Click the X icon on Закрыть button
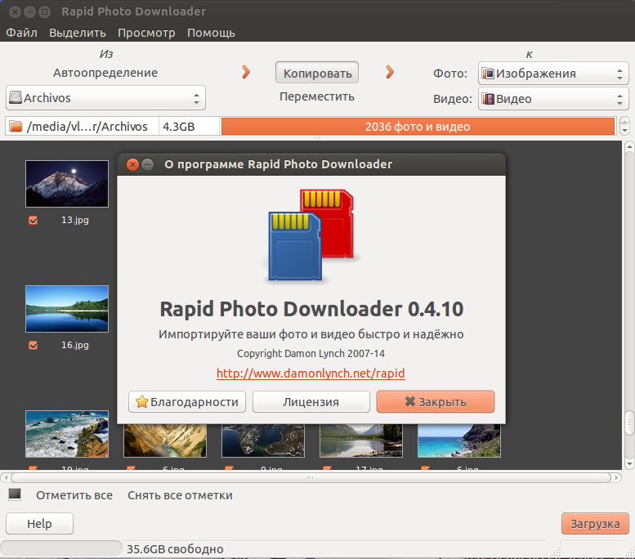The height and width of the screenshot is (559, 635). [x=409, y=401]
